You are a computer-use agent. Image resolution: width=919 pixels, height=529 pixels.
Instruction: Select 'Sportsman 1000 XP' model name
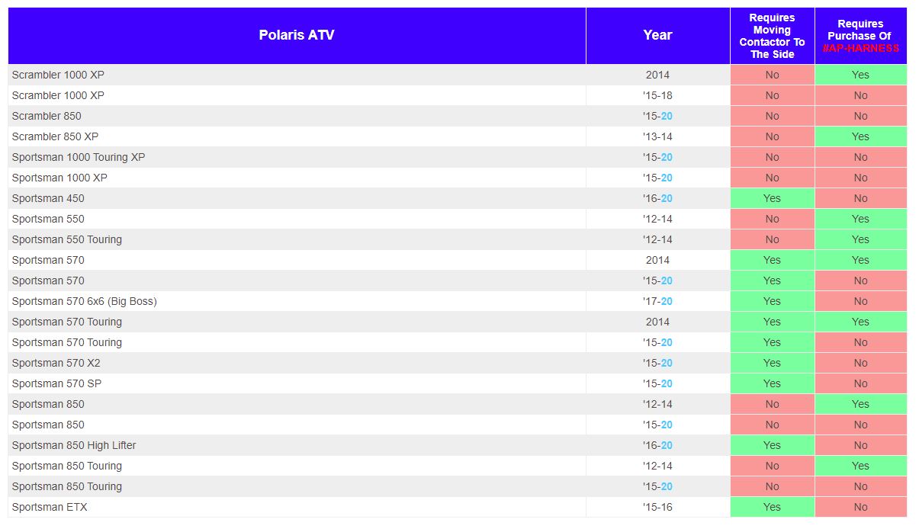pos(59,178)
